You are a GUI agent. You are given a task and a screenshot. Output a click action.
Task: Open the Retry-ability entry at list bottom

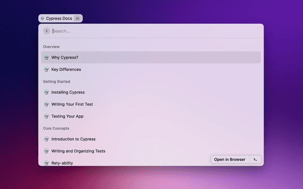pos(62,163)
